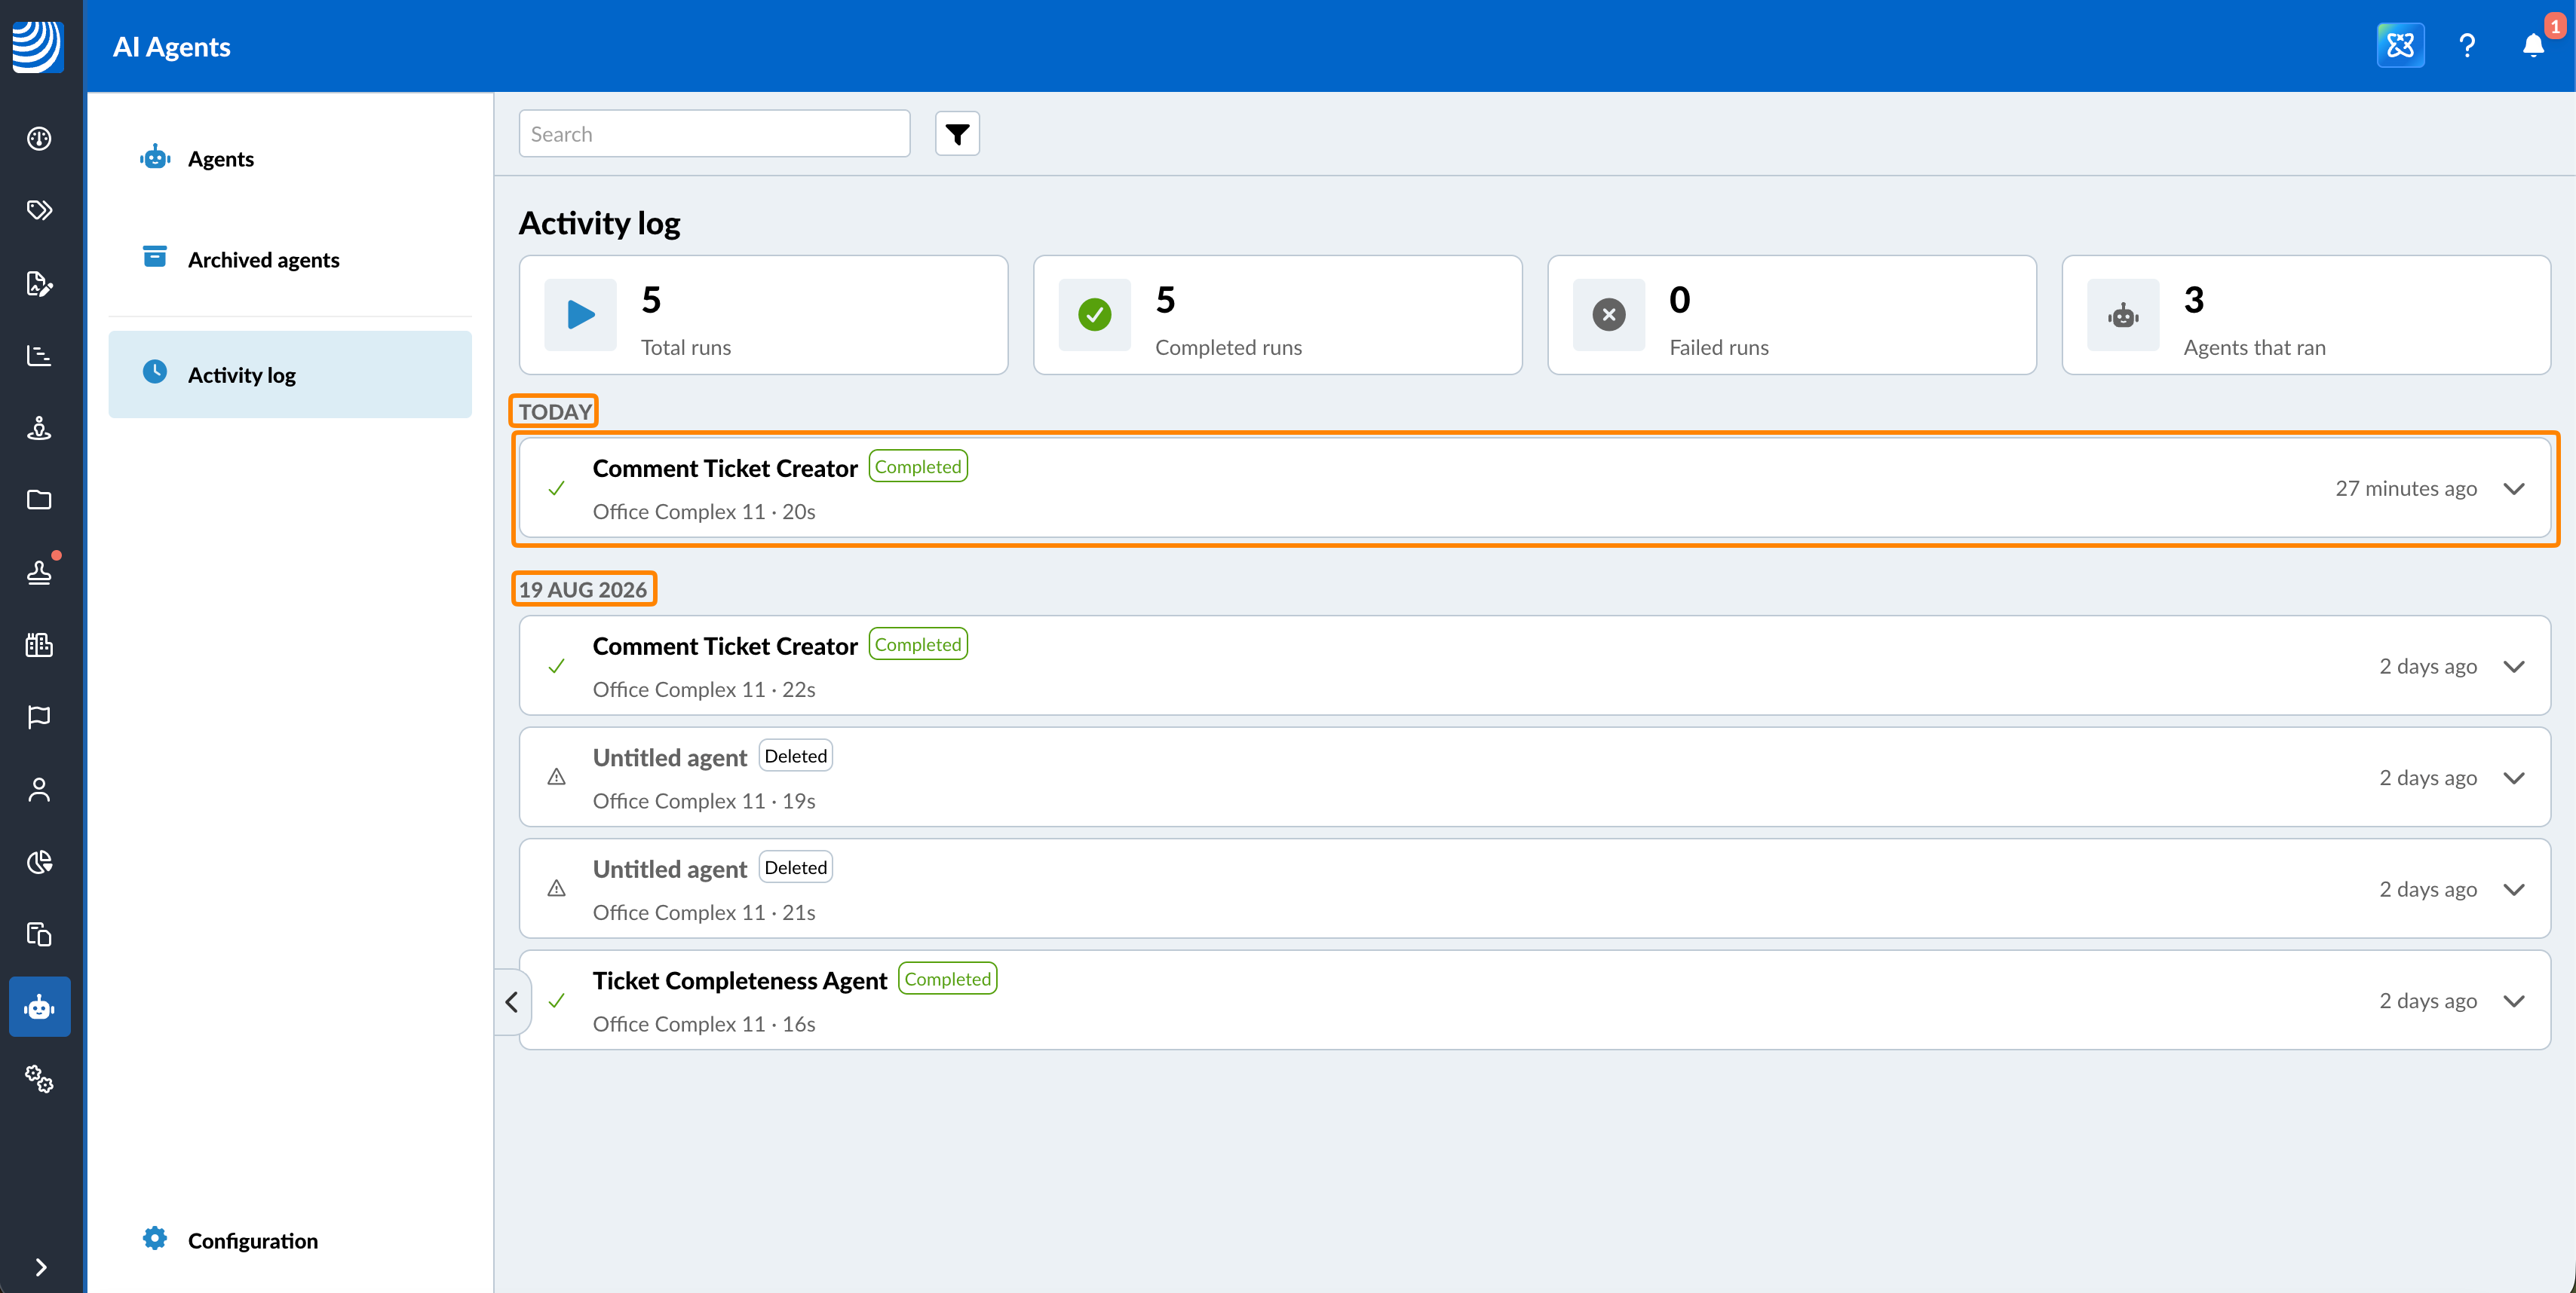Image resolution: width=2576 pixels, height=1293 pixels.
Task: Click the Completed badge on Ticket Completeness Agent
Action: 947,980
